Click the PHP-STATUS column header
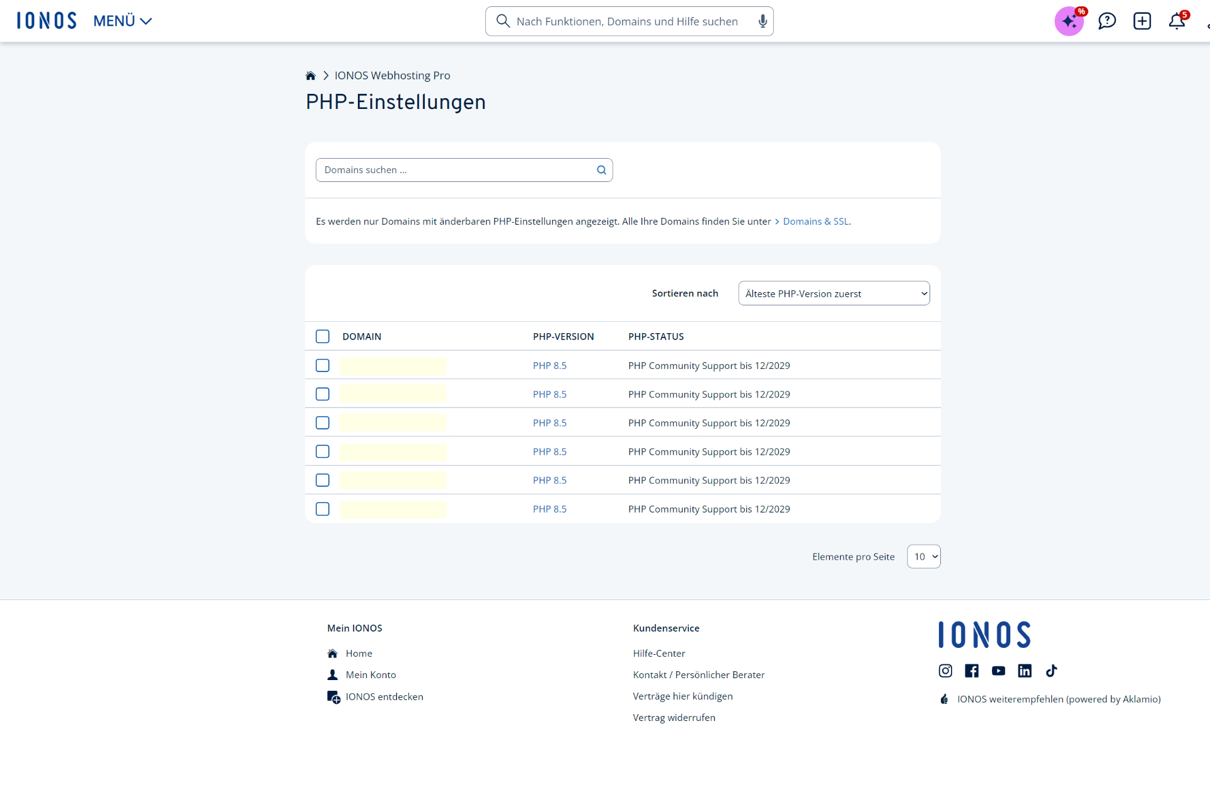 (655, 337)
